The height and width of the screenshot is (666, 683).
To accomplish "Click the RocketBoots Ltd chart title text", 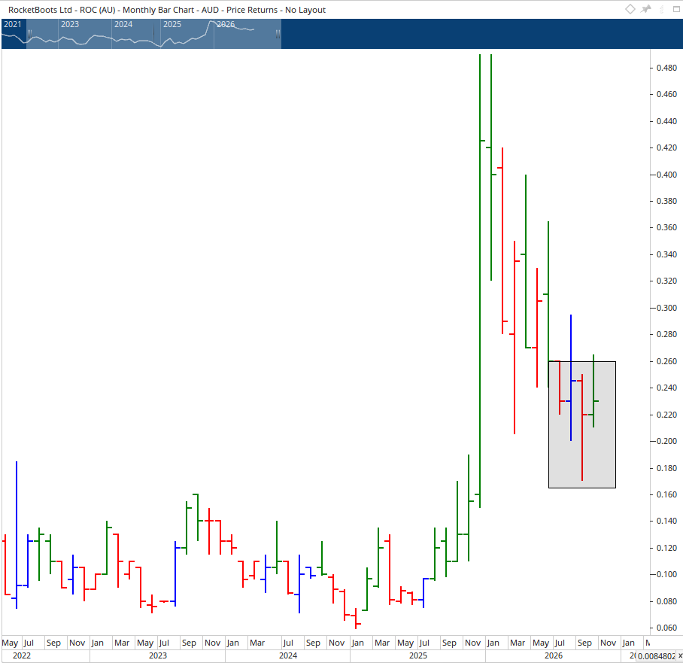I will coord(167,10).
